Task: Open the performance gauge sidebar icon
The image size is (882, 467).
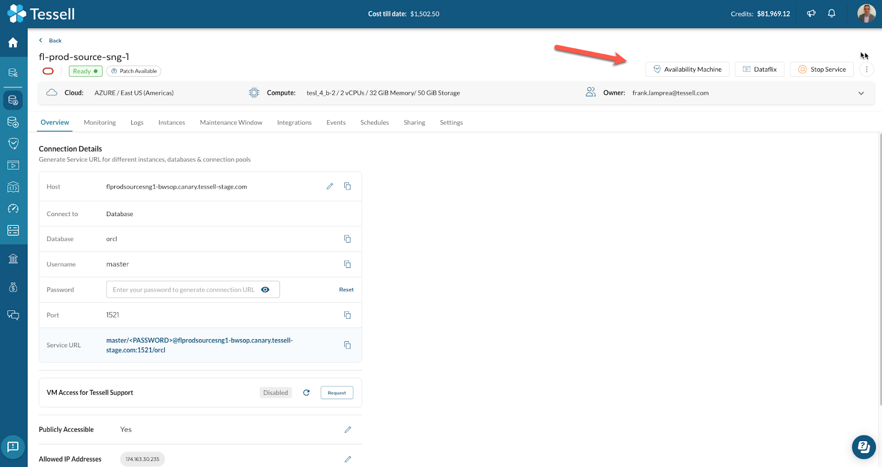Action: point(13,208)
